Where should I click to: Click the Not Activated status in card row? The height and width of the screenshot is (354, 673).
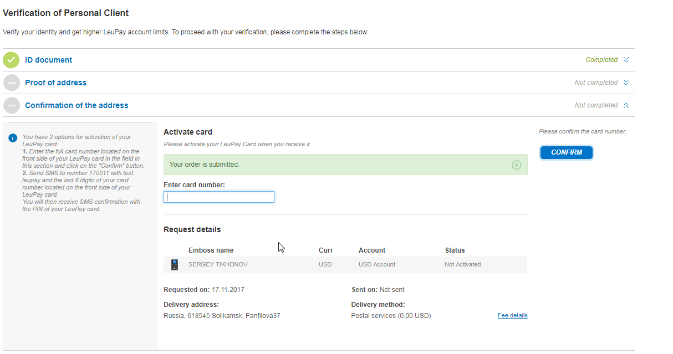click(x=462, y=265)
